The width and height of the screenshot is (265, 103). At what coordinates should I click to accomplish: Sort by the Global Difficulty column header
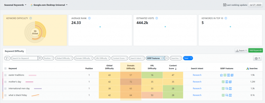(x=109, y=67)
